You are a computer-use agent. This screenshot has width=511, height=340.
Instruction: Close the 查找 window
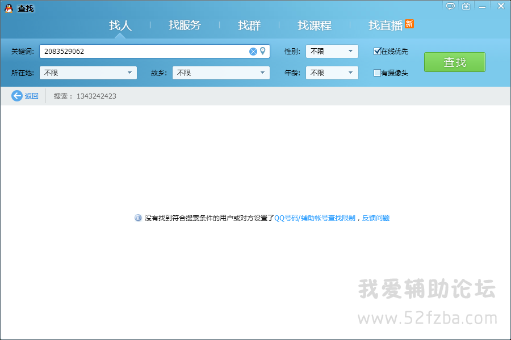point(501,6)
